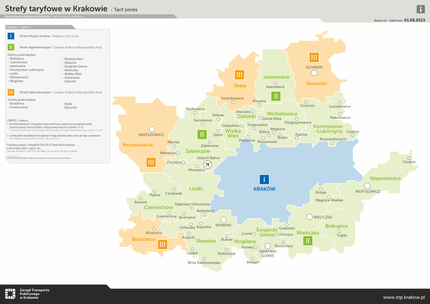
Task: Select the zone III icon in Krzeszowice area
Action: coord(151,163)
